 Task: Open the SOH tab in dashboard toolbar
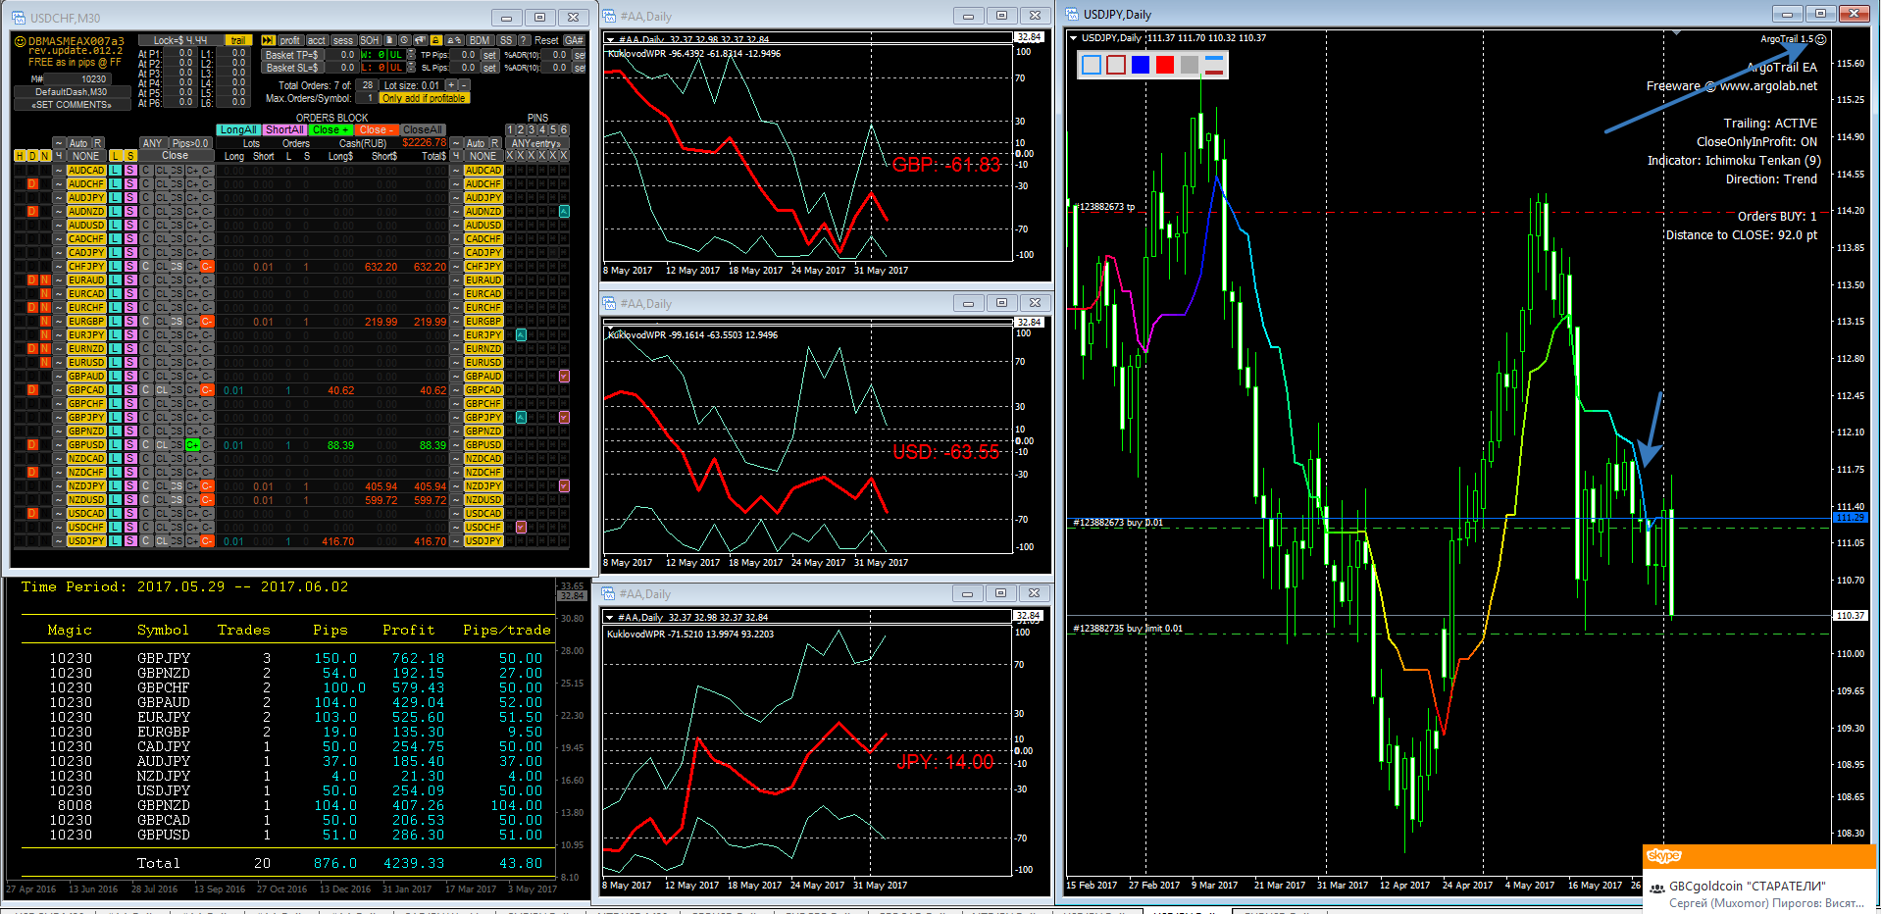pyautogui.click(x=370, y=40)
